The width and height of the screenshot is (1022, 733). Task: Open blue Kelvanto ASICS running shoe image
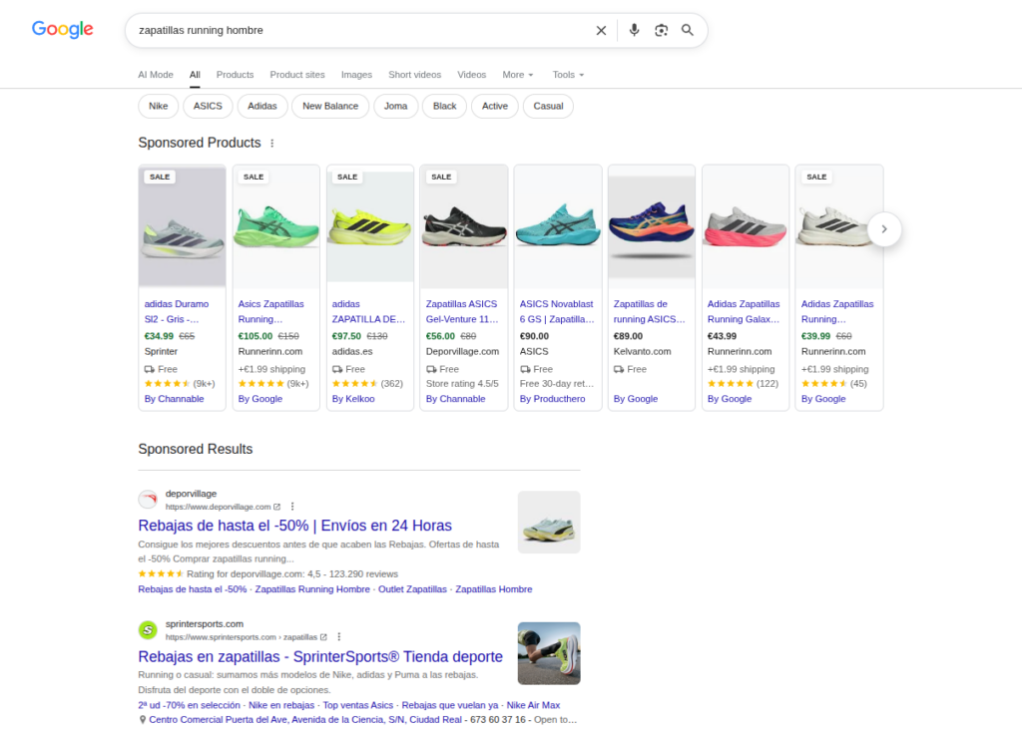[651, 226]
